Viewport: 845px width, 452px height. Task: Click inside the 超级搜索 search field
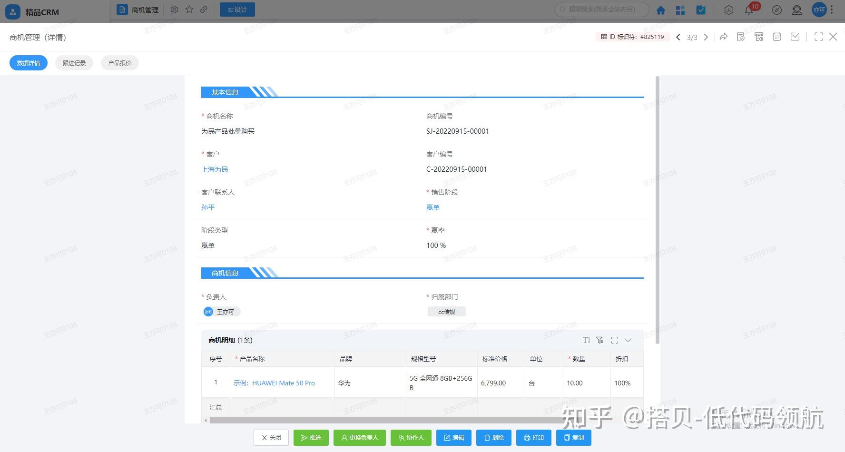click(x=601, y=9)
